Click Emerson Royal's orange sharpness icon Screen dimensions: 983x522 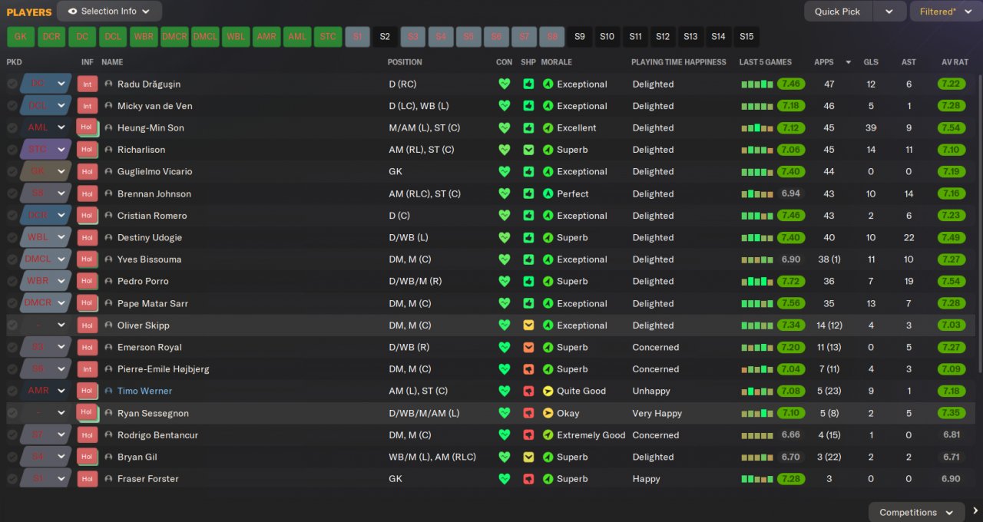point(528,347)
